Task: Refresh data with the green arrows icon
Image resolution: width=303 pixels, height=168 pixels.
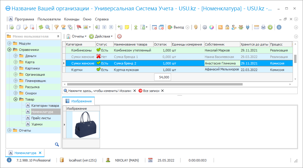Action: [41, 27]
